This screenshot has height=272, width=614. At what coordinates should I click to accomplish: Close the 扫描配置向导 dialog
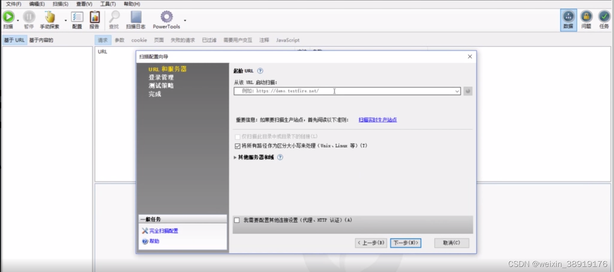tap(470, 56)
